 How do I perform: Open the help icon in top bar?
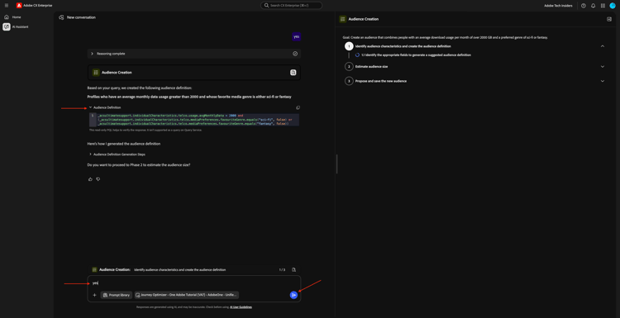[584, 6]
